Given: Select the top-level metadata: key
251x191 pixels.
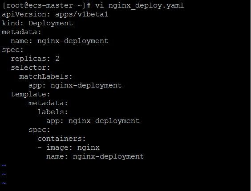Looking at the screenshot, I should click(22, 32).
